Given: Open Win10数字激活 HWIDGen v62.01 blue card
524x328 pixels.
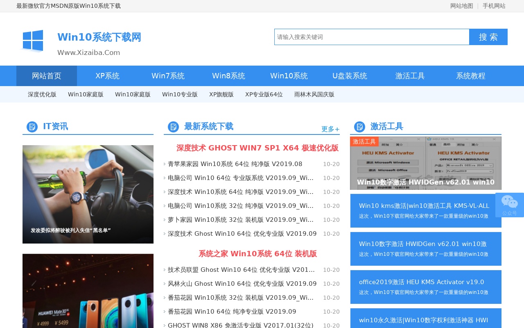Looking at the screenshot, I should [x=426, y=249].
